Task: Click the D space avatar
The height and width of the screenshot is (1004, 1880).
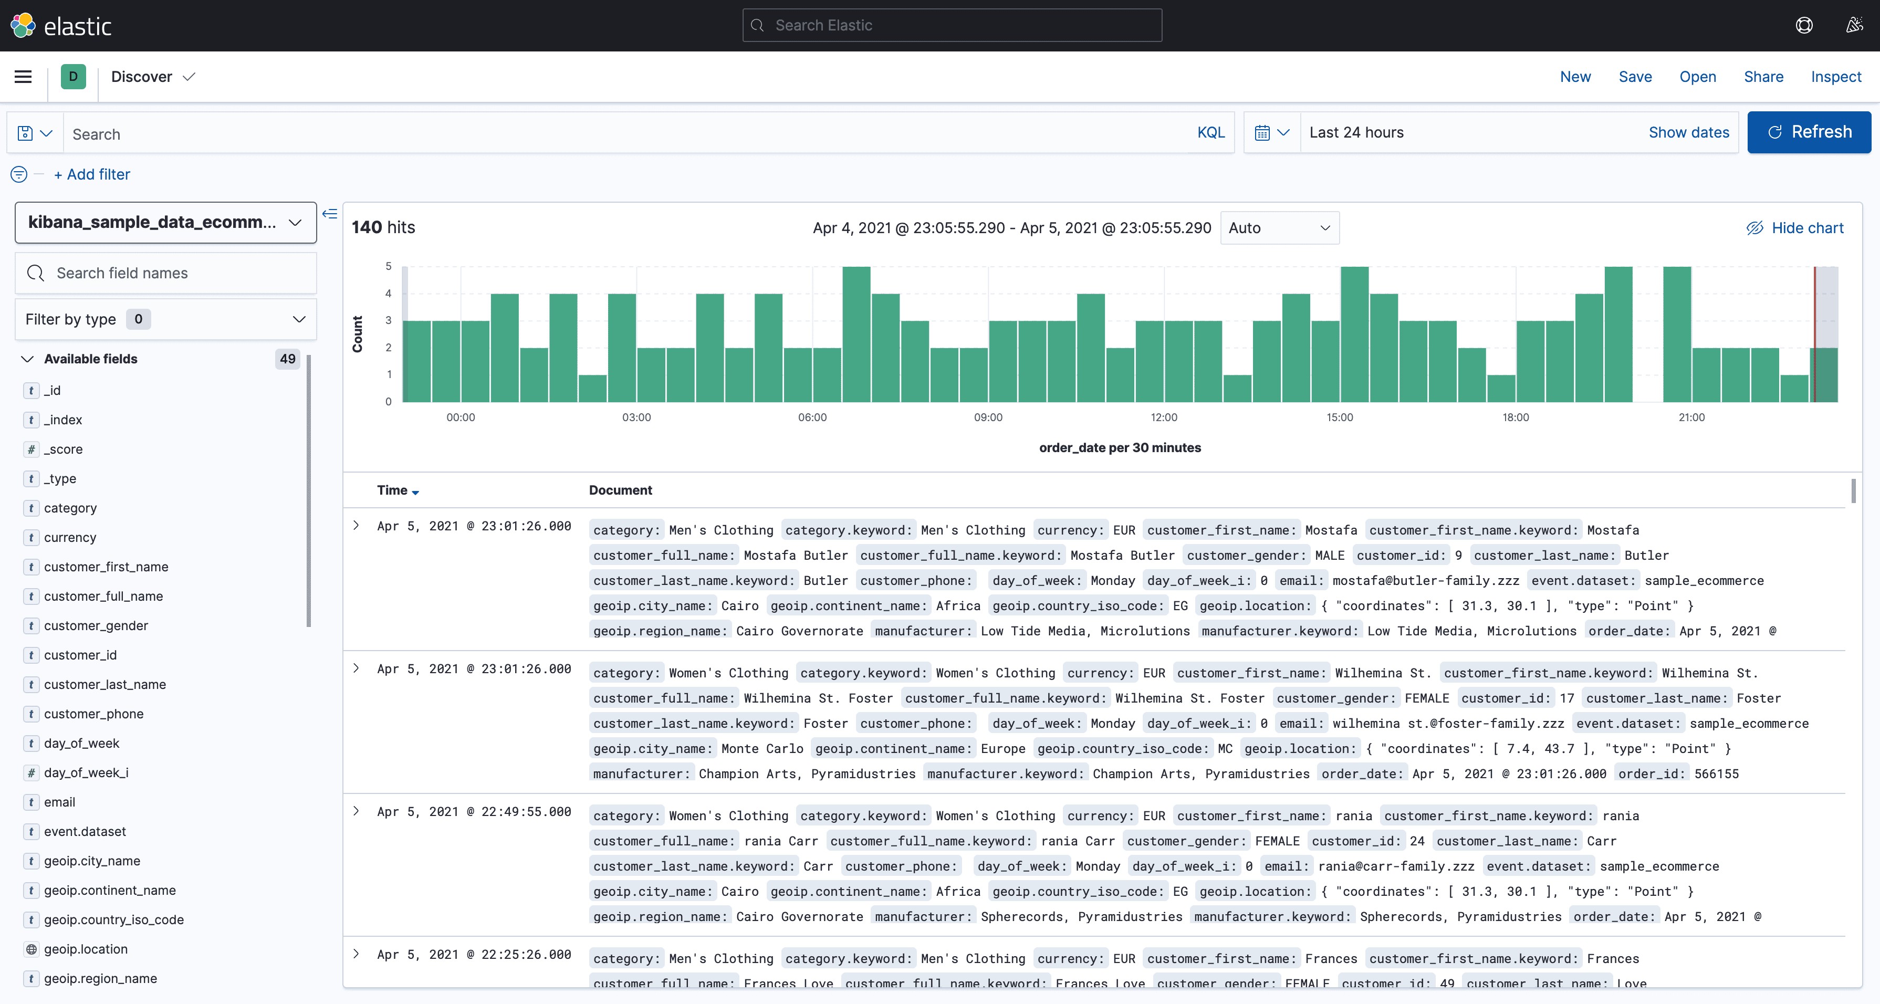Action: tap(73, 77)
